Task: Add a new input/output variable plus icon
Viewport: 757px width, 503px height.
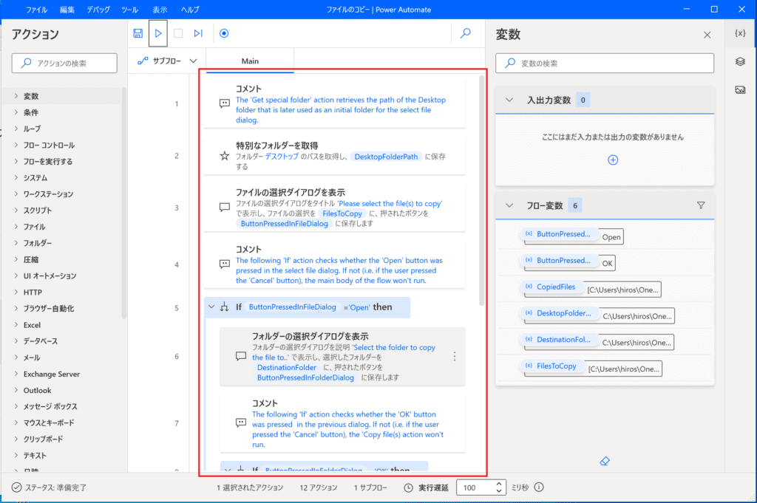Action: (612, 160)
